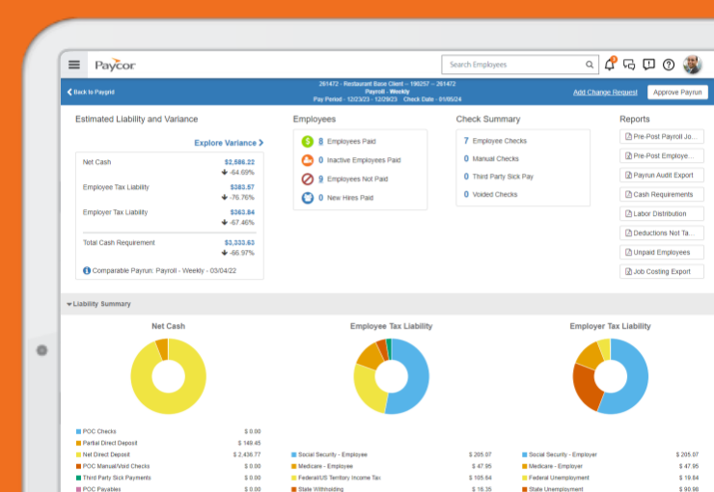
Task: Click the green Employees Paid dollar icon
Action: point(308,141)
